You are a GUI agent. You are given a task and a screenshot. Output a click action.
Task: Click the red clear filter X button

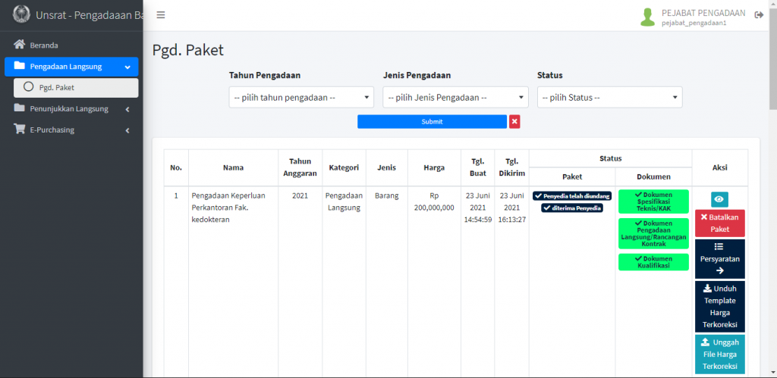(514, 121)
